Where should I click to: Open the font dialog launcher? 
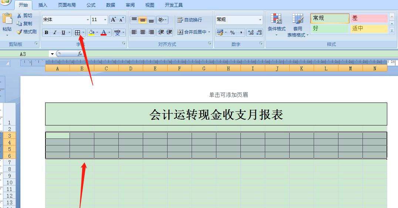click(x=124, y=43)
